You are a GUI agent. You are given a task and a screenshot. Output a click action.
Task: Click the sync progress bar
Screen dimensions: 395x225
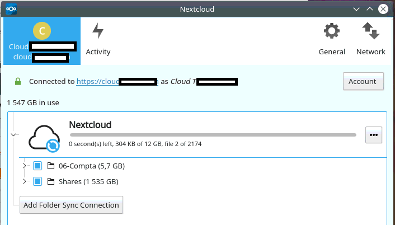point(213,135)
